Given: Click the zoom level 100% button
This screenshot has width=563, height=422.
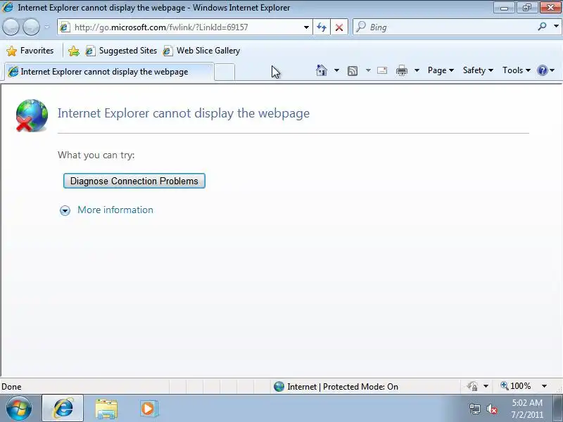Looking at the screenshot, I should pyautogui.click(x=516, y=386).
